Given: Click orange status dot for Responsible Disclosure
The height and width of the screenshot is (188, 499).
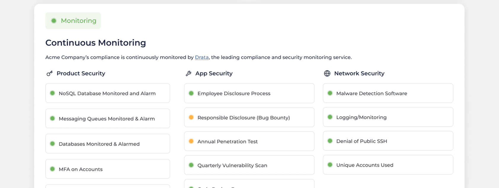Looking at the screenshot, I should pos(191,117).
